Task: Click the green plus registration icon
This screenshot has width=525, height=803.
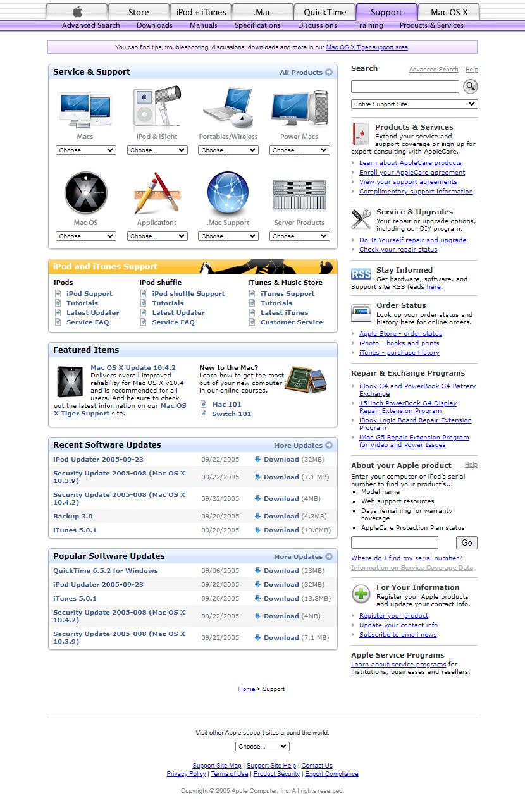Action: tap(361, 594)
